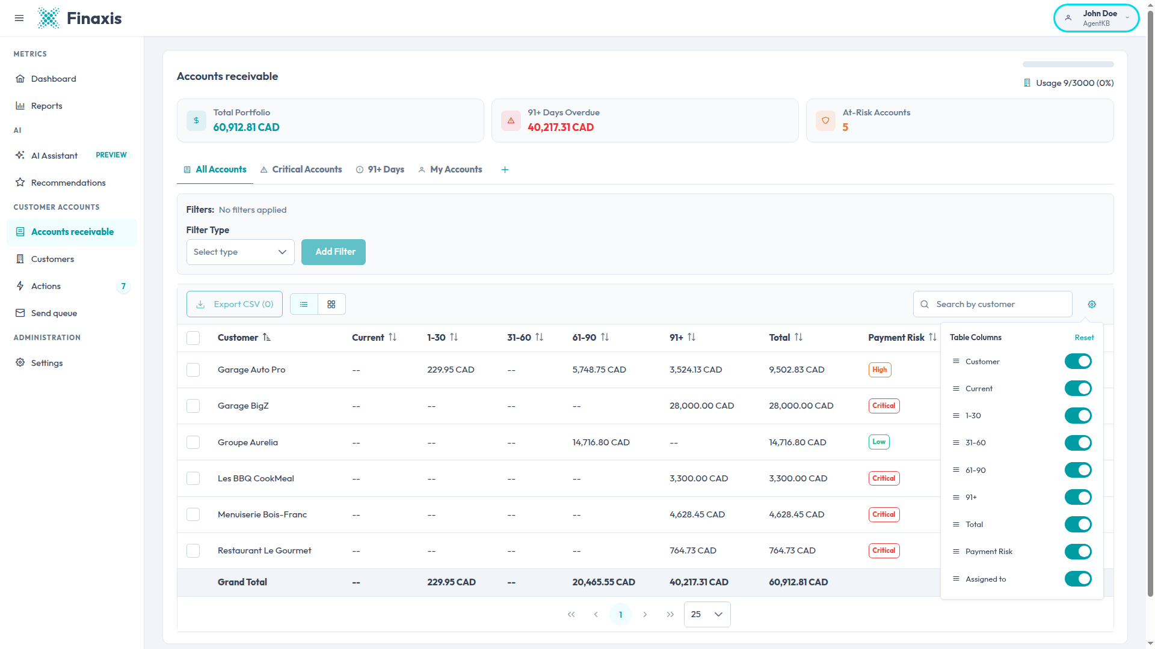1155x649 pixels.
Task: Open Send queue in the sidebar
Action: [x=72, y=313]
